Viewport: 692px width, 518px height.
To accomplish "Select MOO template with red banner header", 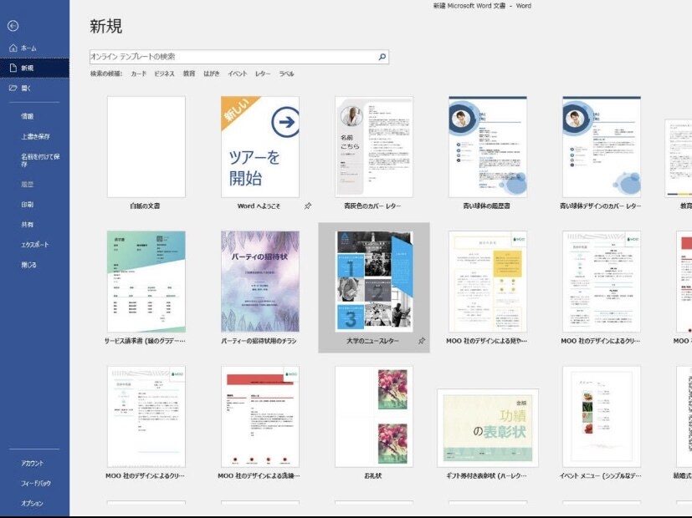I will (x=260, y=416).
